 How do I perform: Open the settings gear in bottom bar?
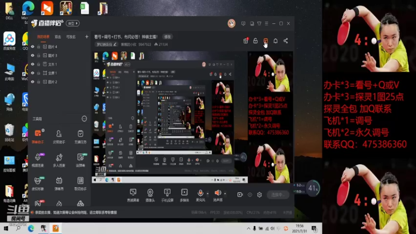[259, 194]
